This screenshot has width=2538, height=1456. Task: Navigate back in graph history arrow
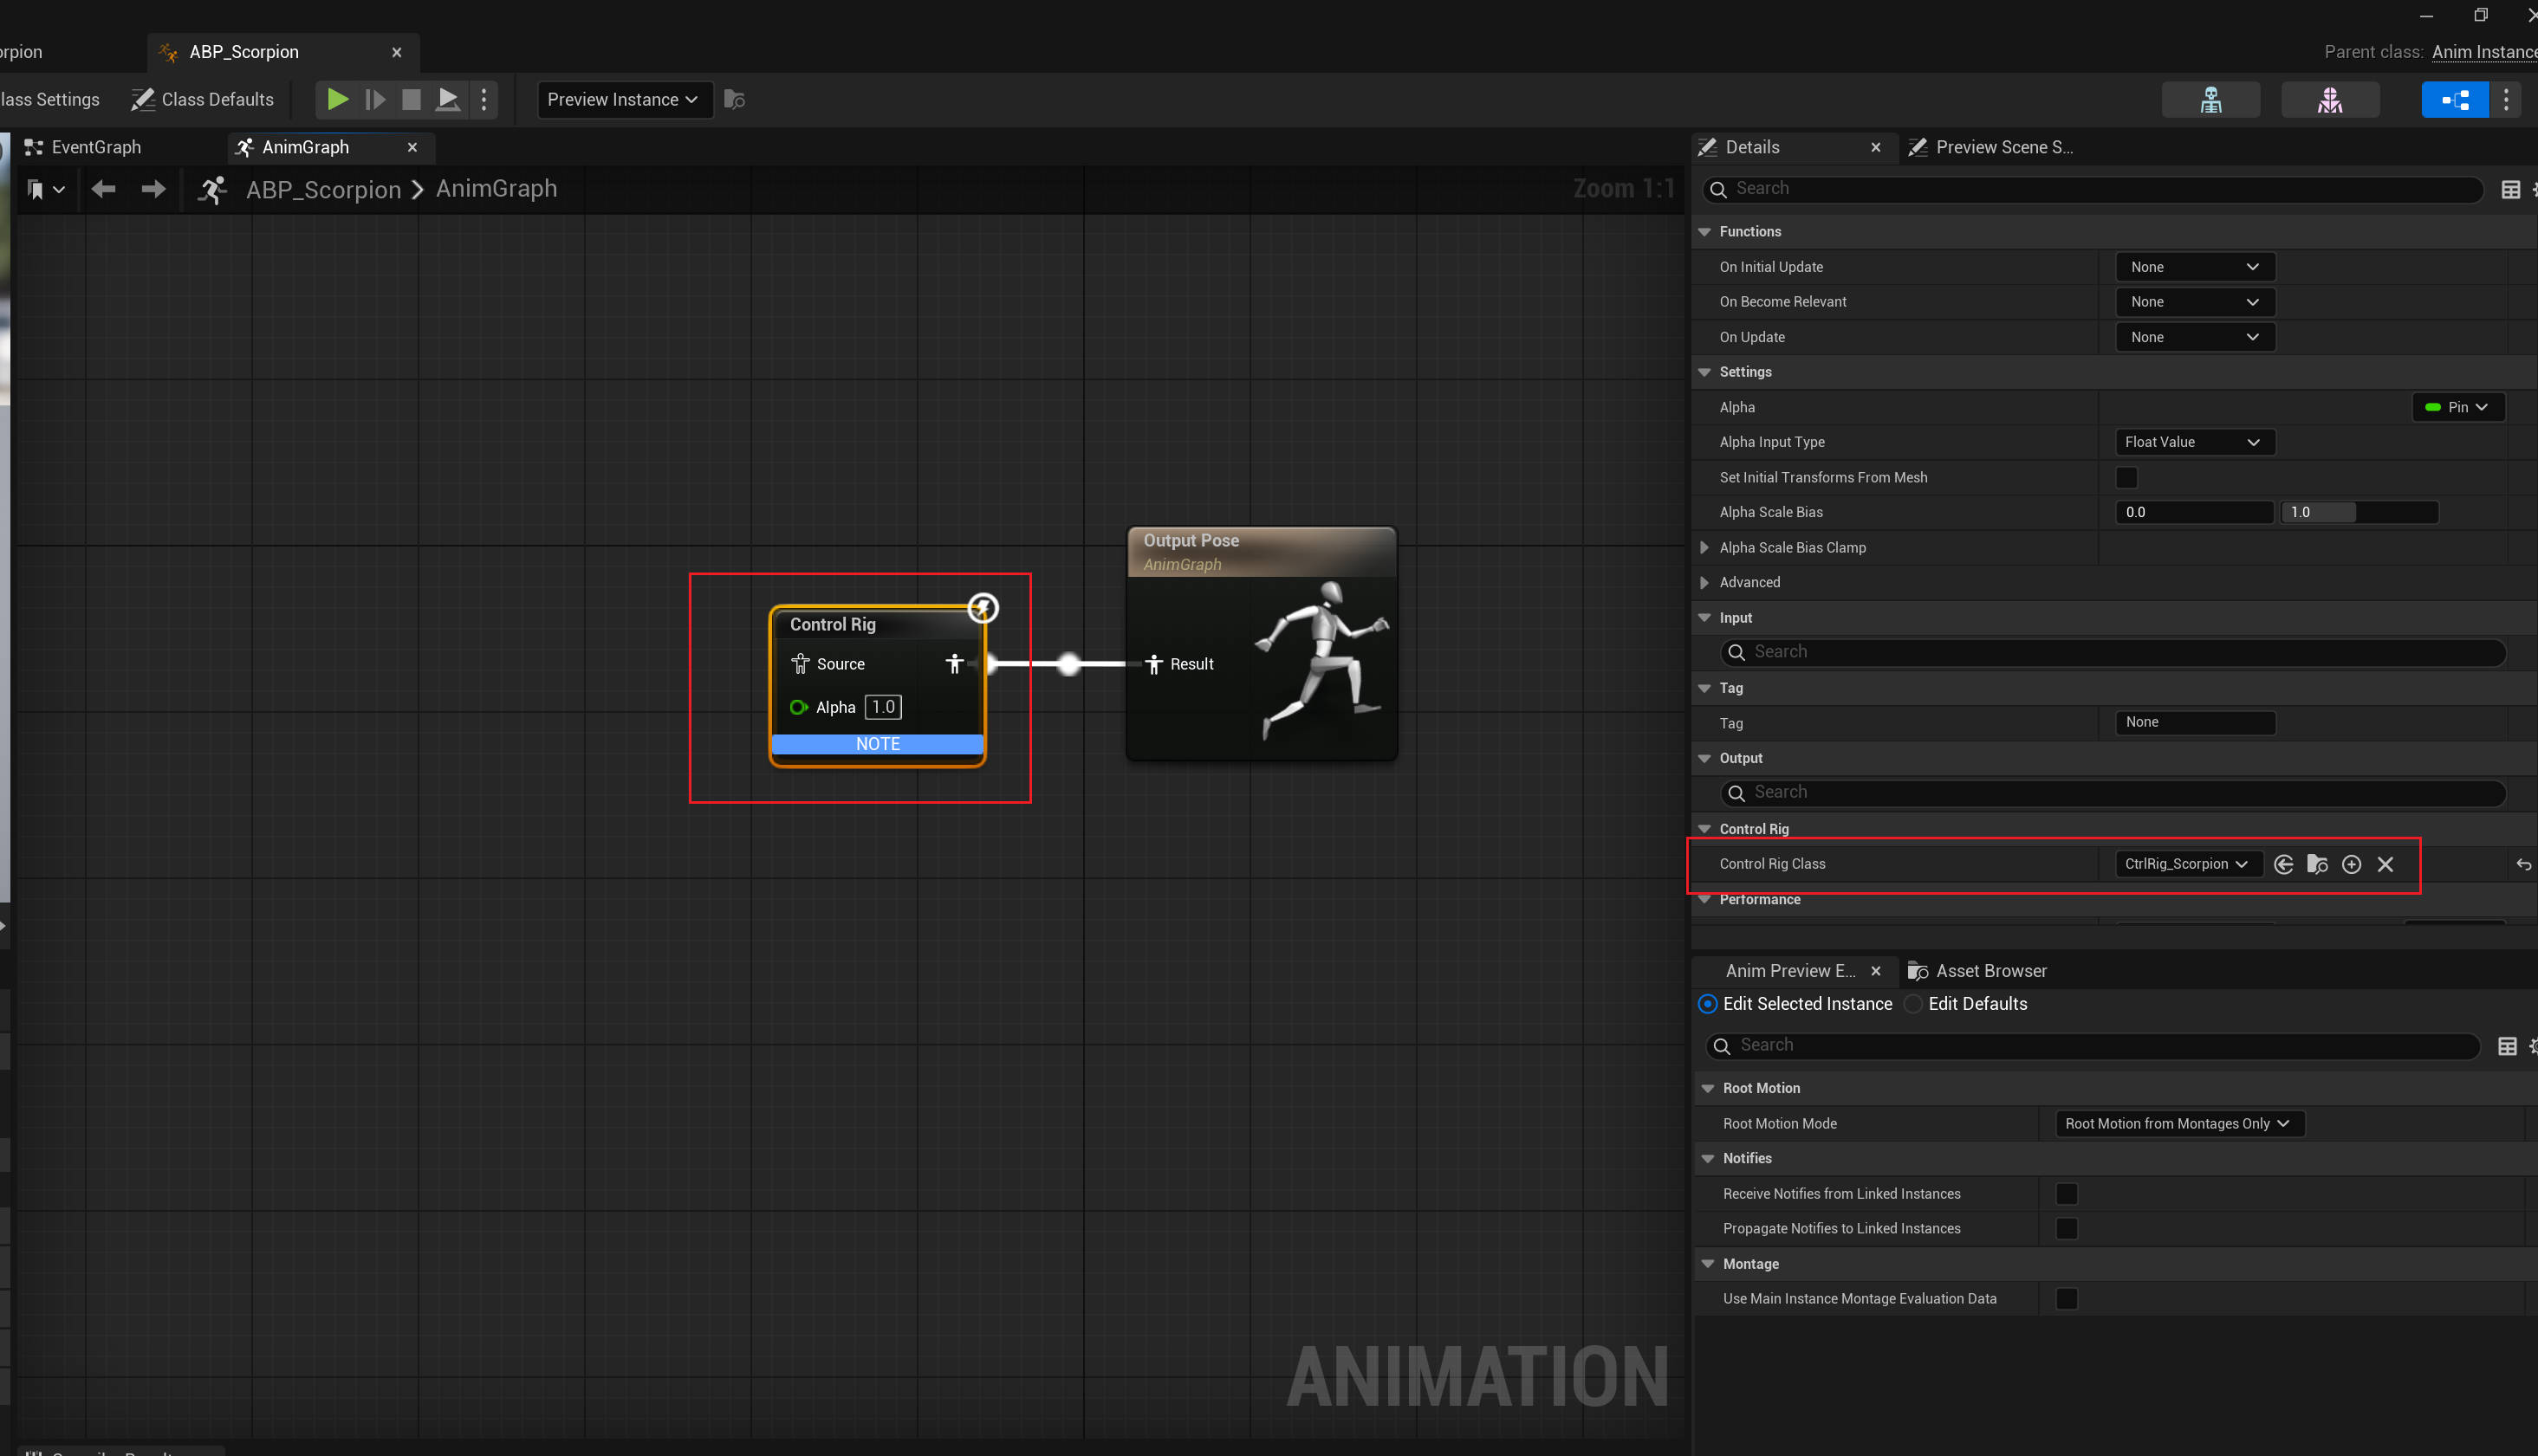103,189
